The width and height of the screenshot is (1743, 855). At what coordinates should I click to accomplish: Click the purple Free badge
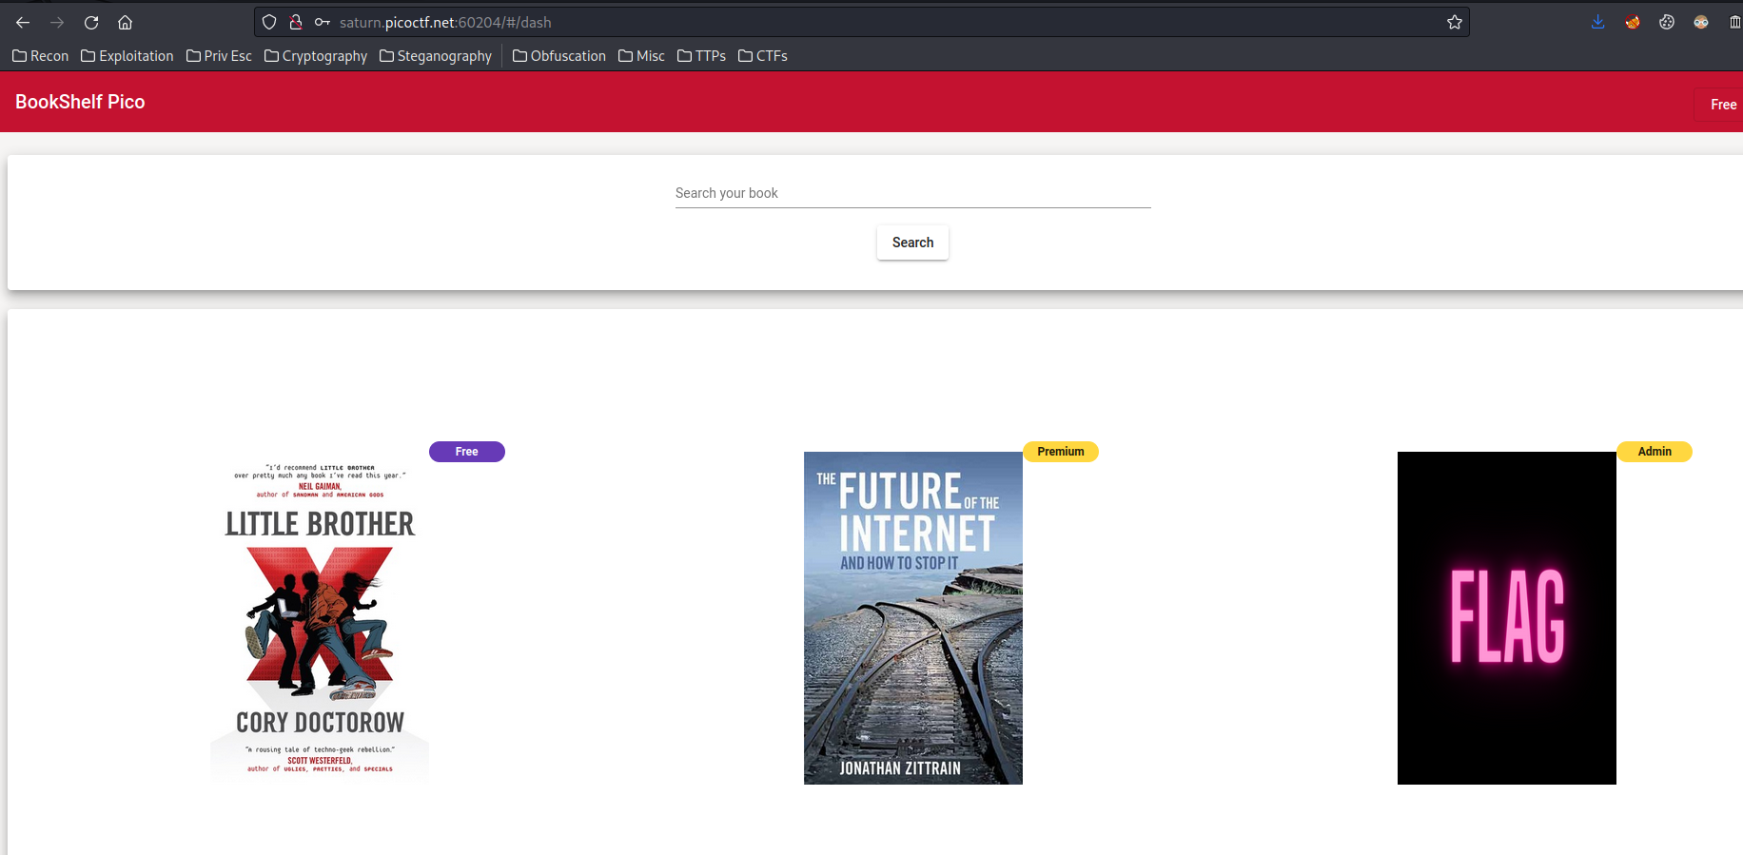[x=467, y=452]
